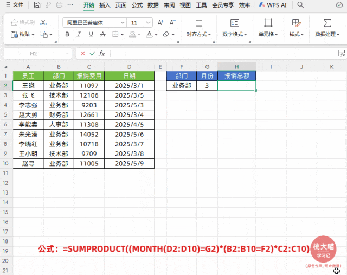Open the 数字格式 number format menu
Screen dimensions: 347x275
coord(235,28)
